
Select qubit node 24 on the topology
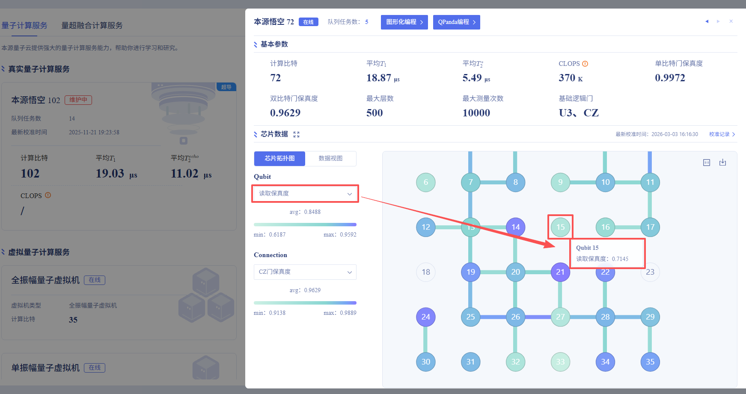(425, 317)
